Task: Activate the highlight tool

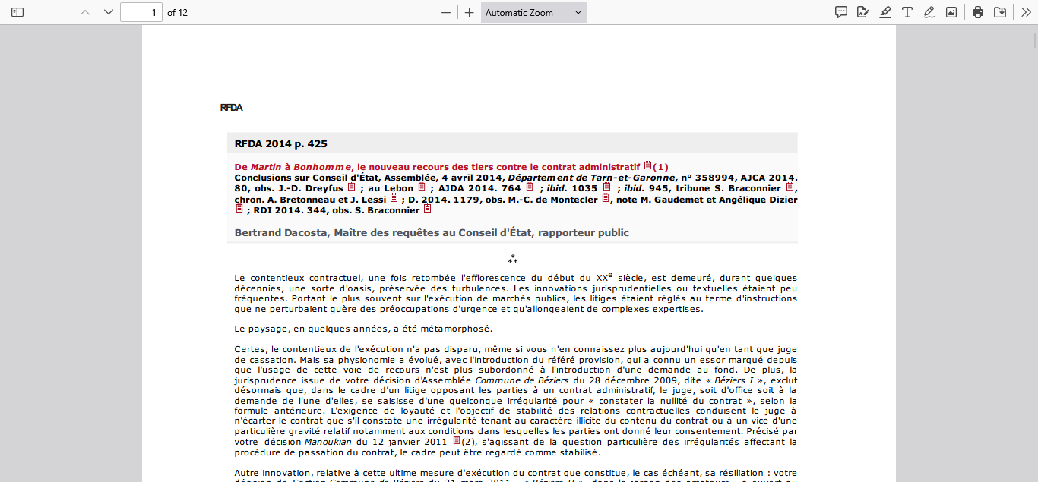Action: pos(885,12)
